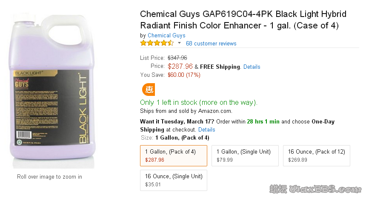Select the 1 Gallon (Pack of 4) size

(173, 156)
